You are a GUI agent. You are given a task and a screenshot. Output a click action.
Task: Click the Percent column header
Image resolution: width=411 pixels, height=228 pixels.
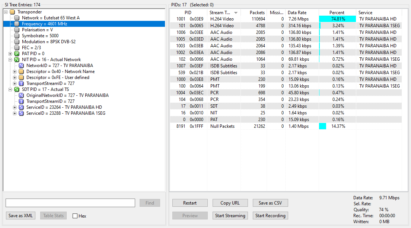pyautogui.click(x=337, y=13)
